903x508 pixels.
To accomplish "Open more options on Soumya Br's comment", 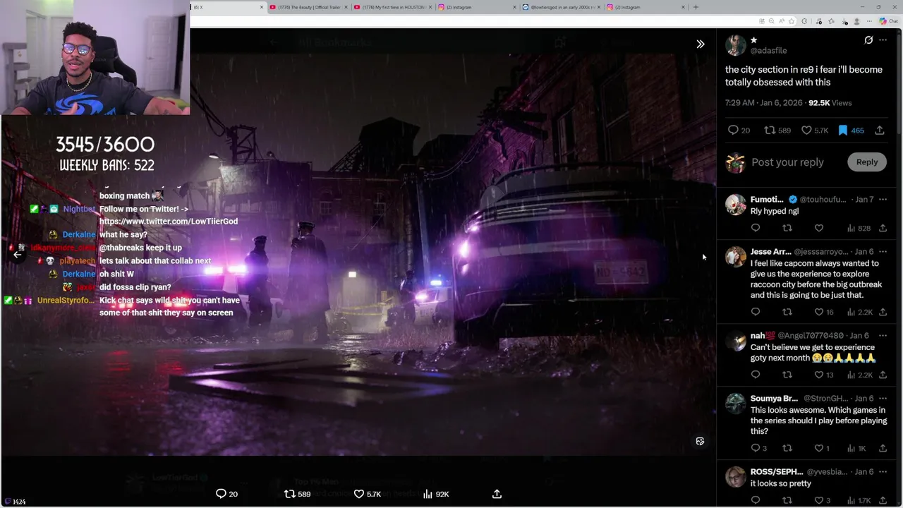I will click(x=883, y=399).
